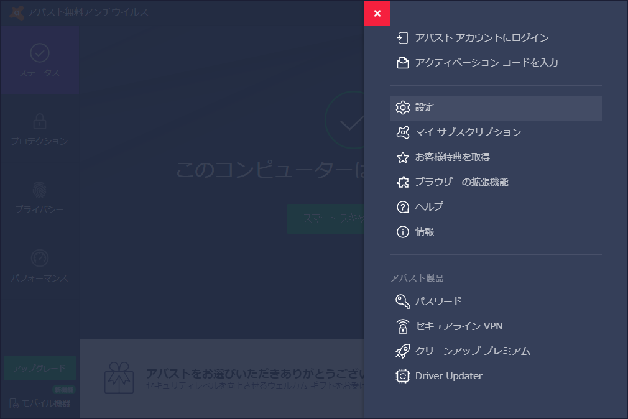Click the プロテクション padlock icon in sidebar
The width and height of the screenshot is (628, 419).
pos(40,121)
